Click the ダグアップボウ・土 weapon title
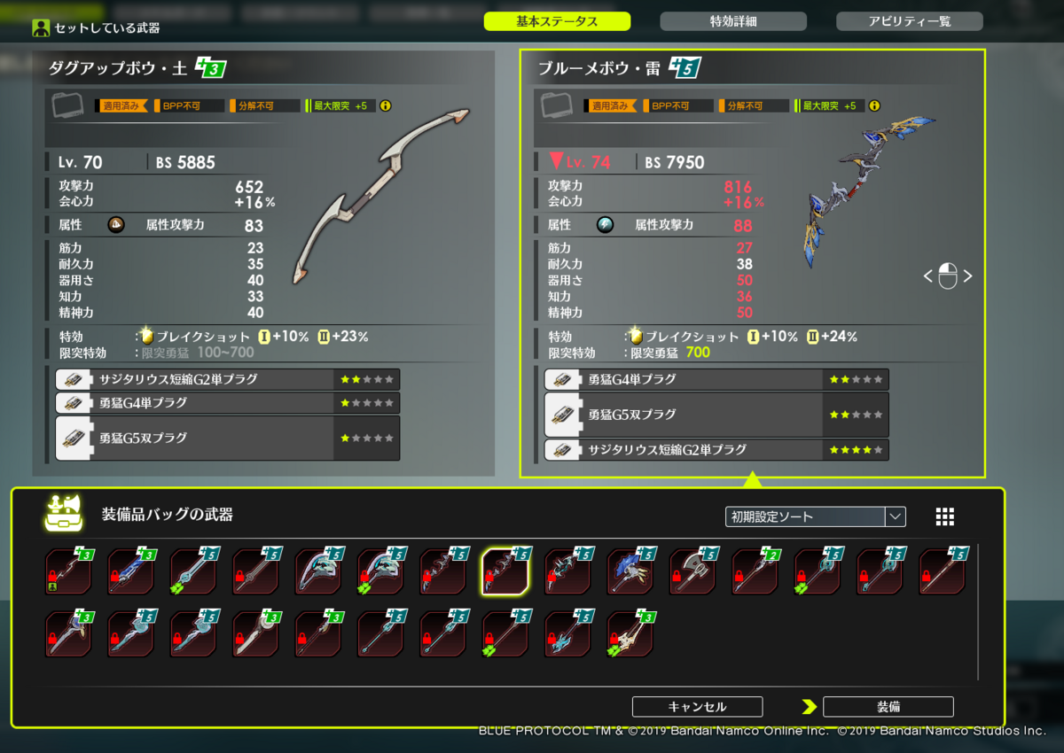 pos(119,68)
